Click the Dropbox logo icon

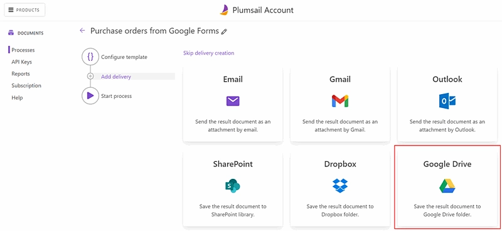(x=340, y=186)
